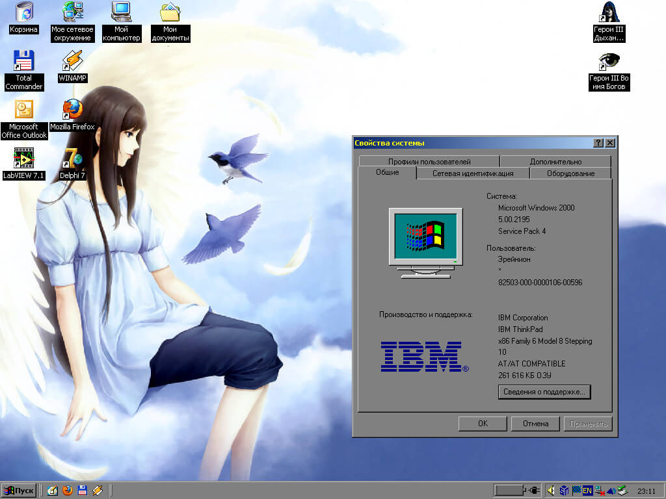Click the Мое сетевое окружение icon

point(72,13)
